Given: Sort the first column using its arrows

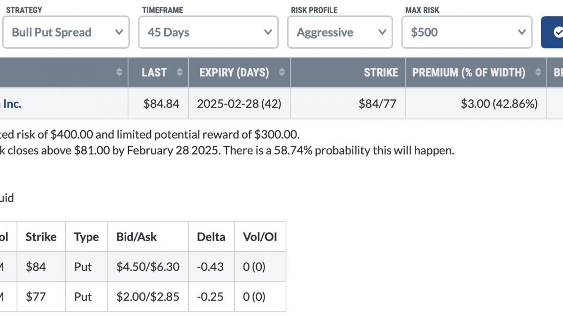Looking at the screenshot, I should (119, 73).
